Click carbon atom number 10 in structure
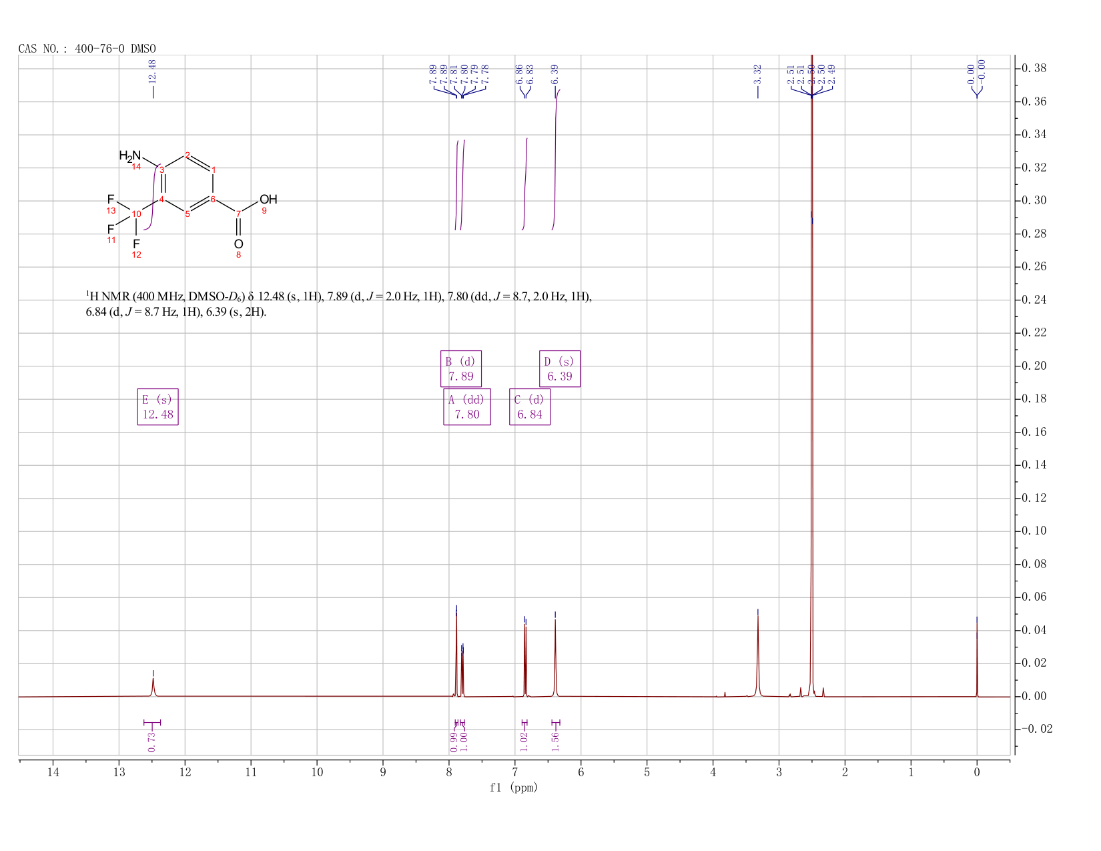The width and height of the screenshot is (1101, 851). pos(136,214)
